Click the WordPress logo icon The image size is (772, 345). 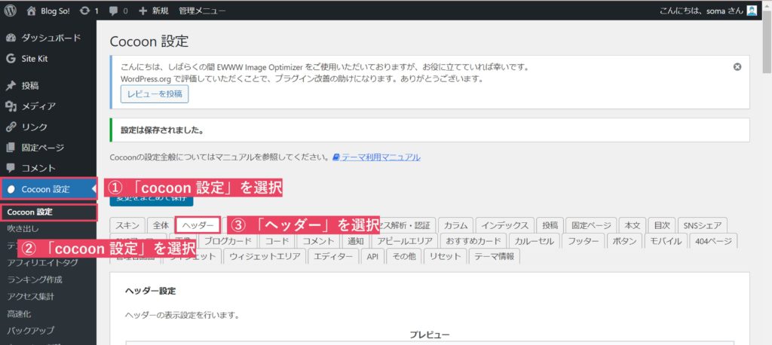[x=11, y=11]
